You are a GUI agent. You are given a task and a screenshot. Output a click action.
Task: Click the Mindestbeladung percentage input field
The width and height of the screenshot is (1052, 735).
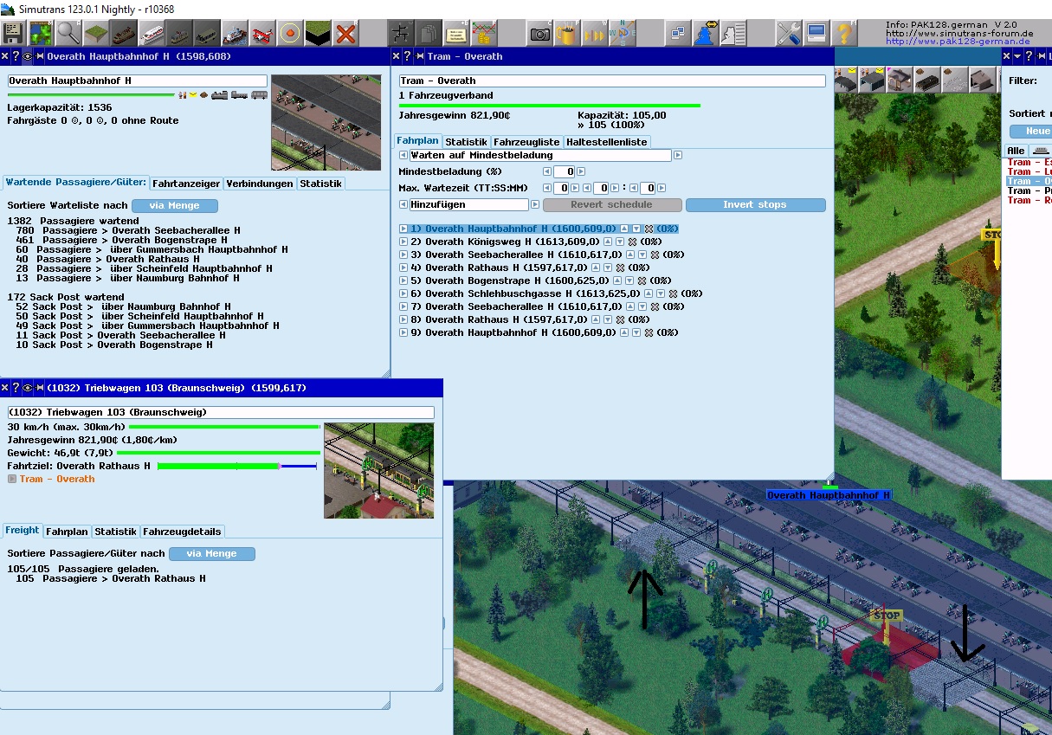tap(564, 172)
